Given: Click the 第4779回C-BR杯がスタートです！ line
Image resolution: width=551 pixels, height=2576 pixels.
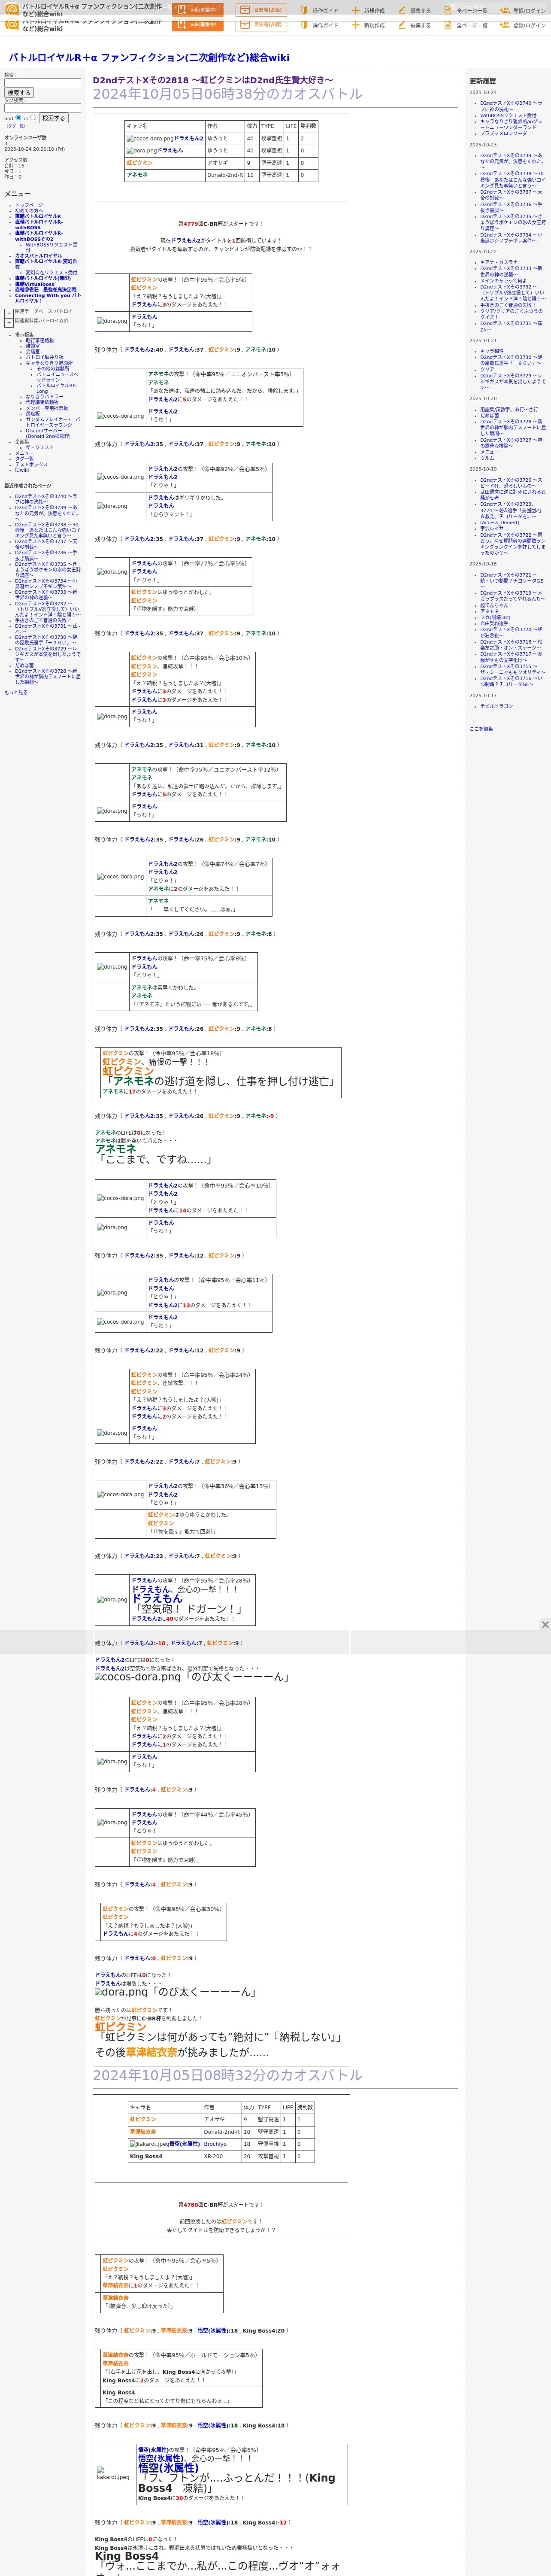Looking at the screenshot, I should 221,224.
